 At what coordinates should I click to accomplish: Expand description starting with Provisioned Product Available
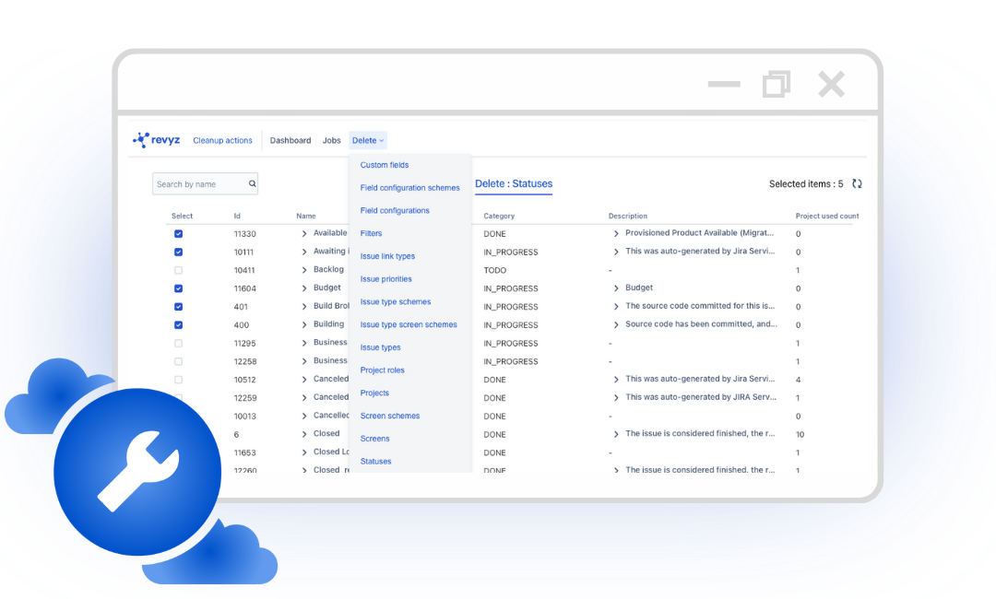(x=617, y=234)
